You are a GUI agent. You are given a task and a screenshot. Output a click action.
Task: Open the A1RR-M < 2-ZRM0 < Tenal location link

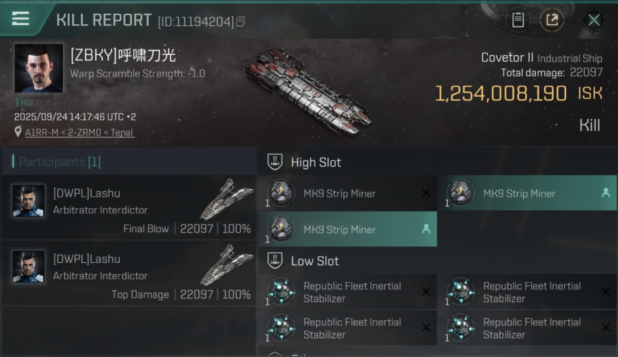click(x=79, y=132)
